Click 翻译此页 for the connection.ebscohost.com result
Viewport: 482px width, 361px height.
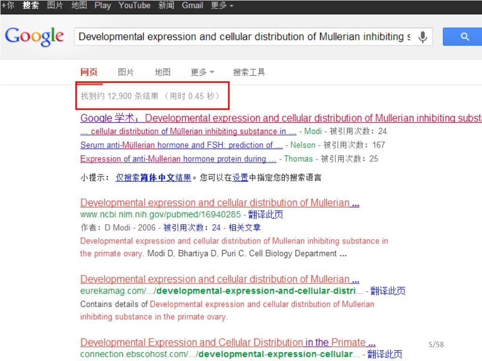(x=385, y=354)
